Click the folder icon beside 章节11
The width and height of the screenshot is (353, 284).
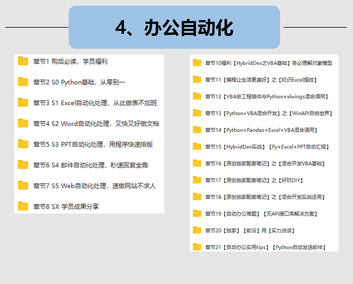[x=197, y=79]
